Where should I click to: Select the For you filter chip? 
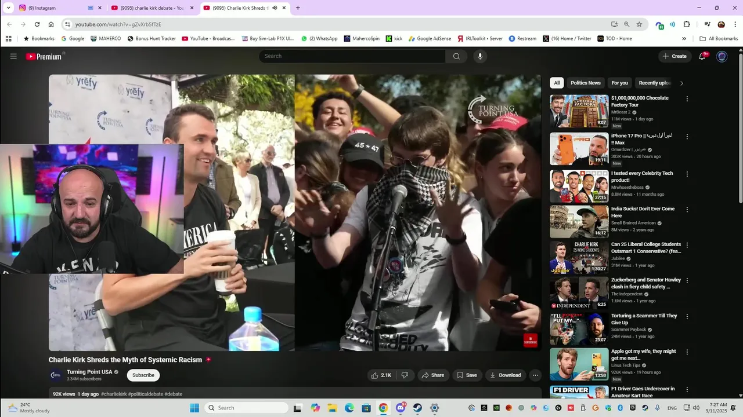619,83
